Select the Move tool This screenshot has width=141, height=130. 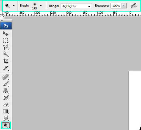point(6,33)
